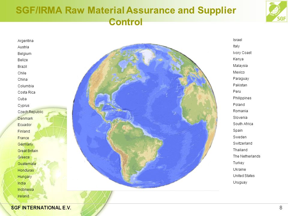Select 'Argentina' in the country list
This screenshot has width=288, height=216.
25,41
